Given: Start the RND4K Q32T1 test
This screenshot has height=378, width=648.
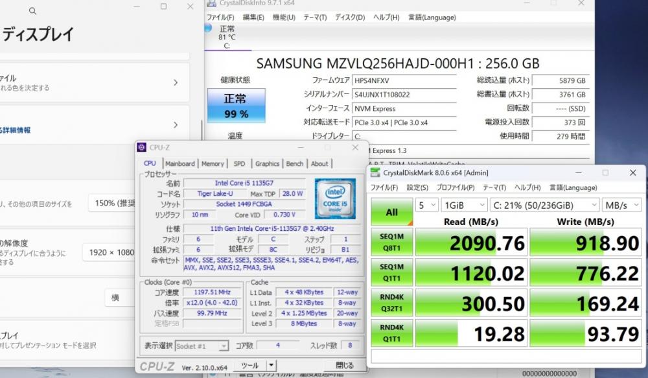Looking at the screenshot, I should pyautogui.click(x=392, y=303).
